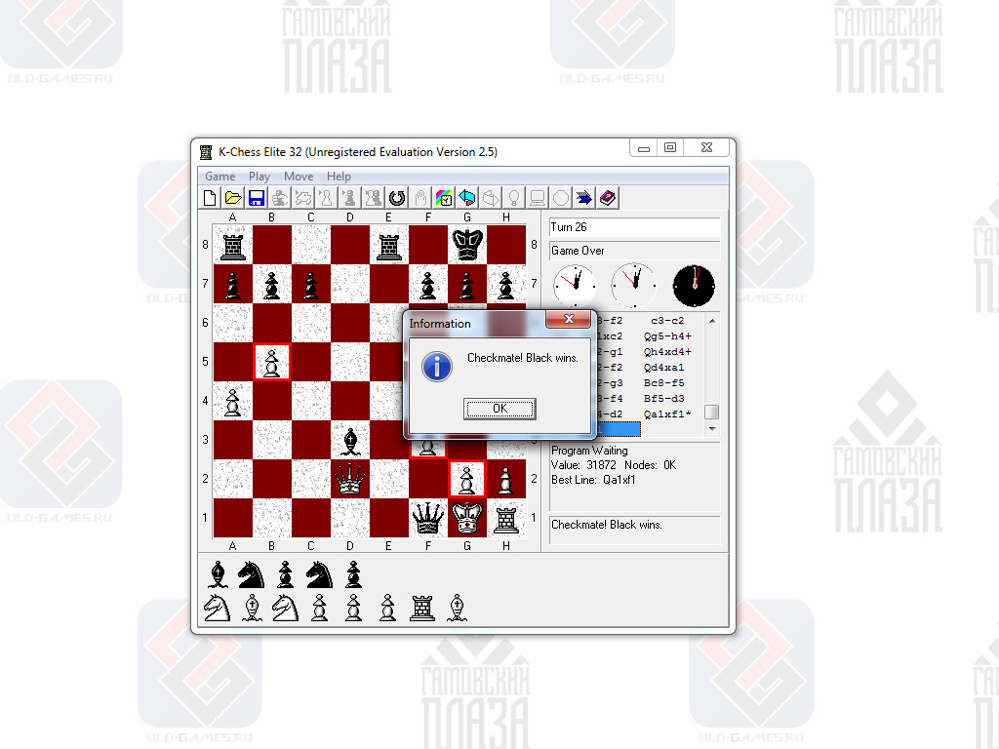Screen dimensions: 999x749
Task: Take back move with cyan arrow icon
Action: (467, 198)
